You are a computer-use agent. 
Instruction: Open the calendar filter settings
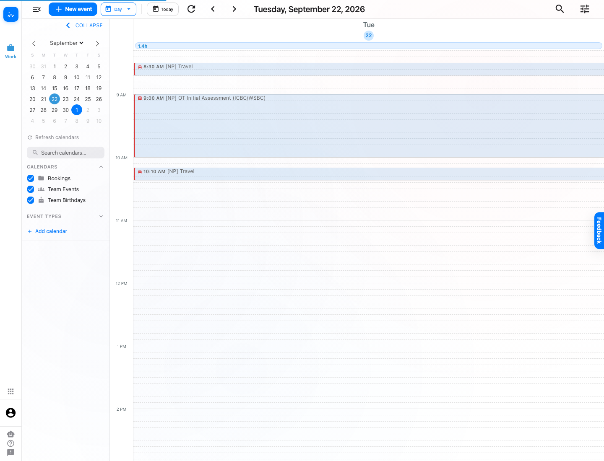585,9
